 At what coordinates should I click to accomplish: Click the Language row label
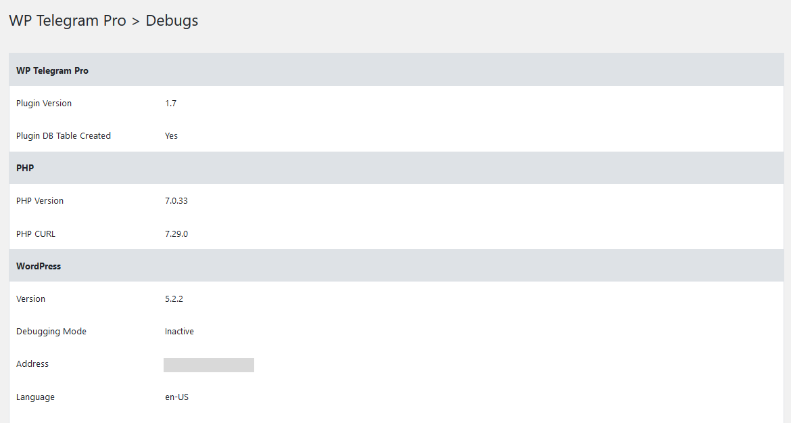(x=35, y=397)
